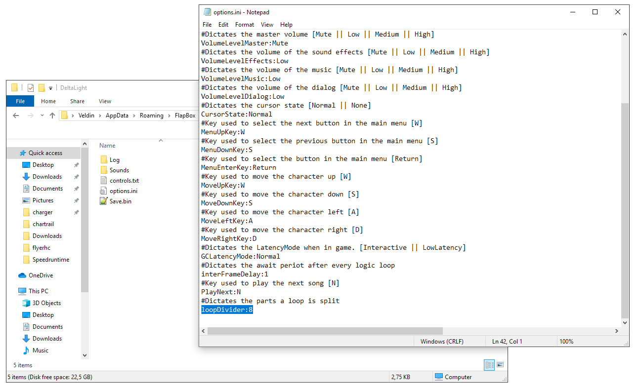Open the Quick Access Toolbar customize dropdown

coord(50,88)
